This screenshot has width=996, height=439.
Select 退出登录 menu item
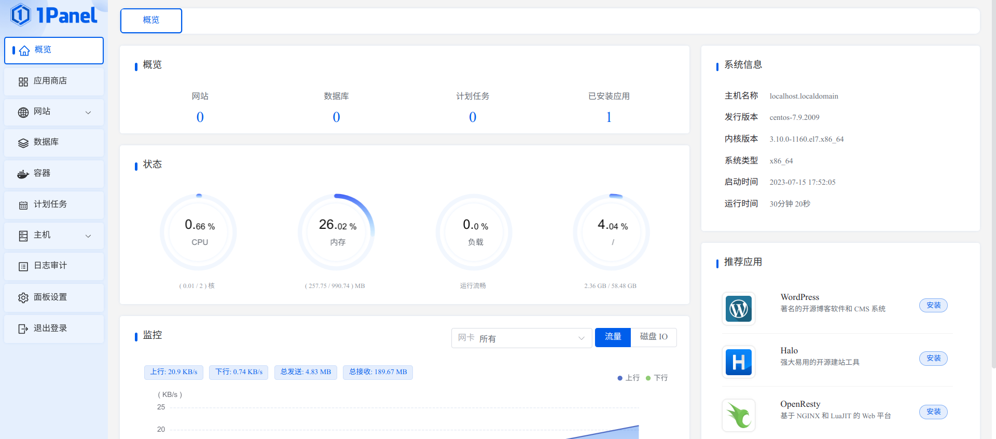coord(54,328)
